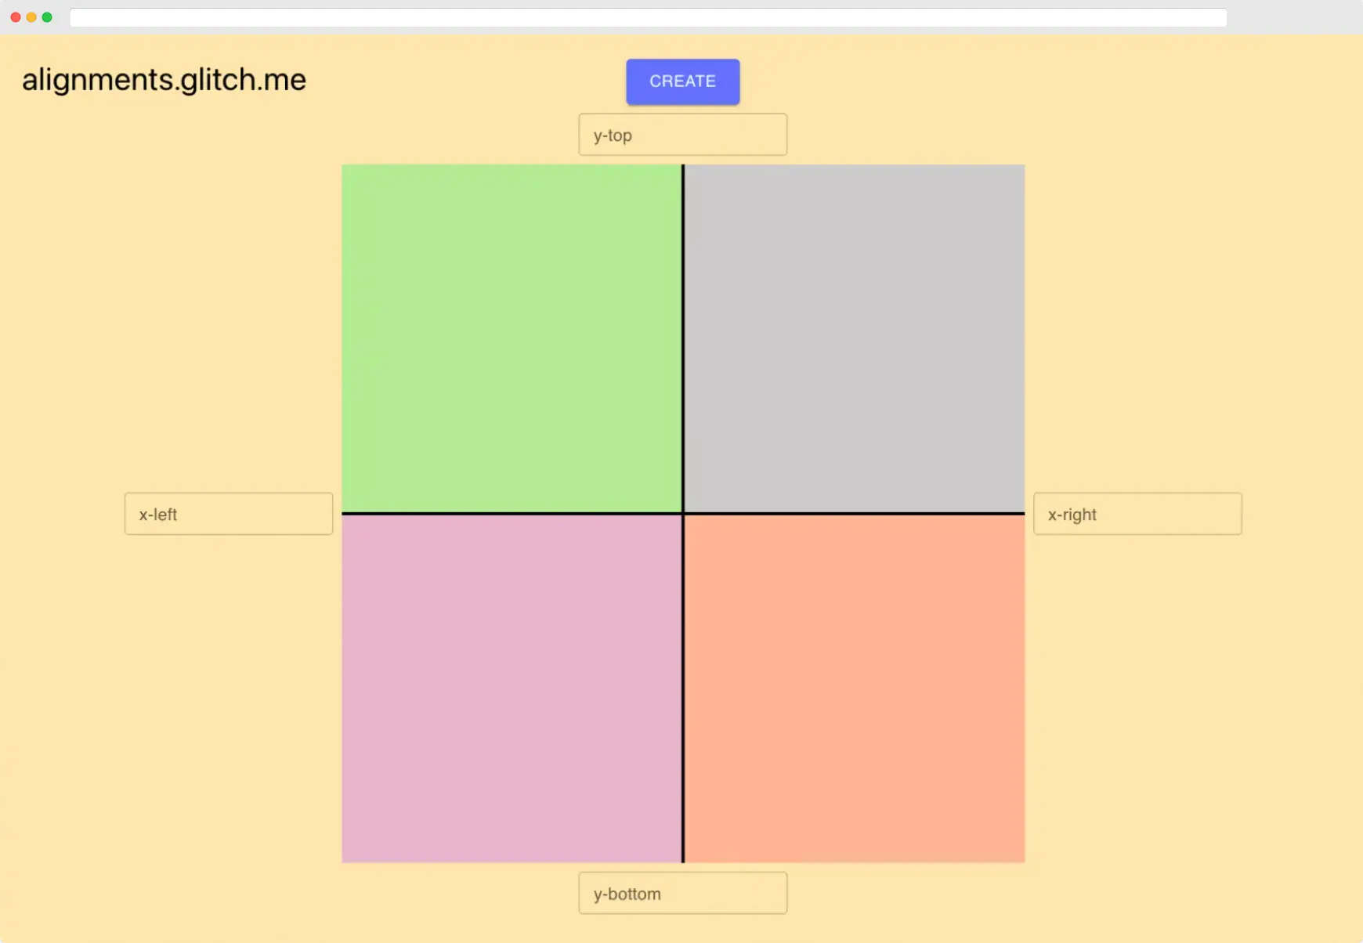Click the blue CREATE button

682,81
